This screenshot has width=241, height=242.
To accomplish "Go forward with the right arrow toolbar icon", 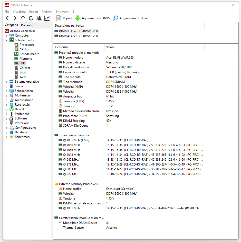I will pos(15,18).
